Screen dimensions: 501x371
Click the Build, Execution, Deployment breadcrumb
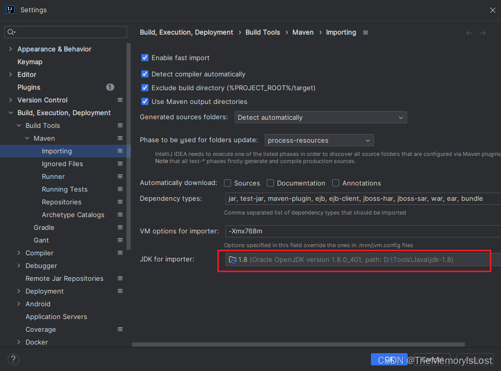point(187,32)
